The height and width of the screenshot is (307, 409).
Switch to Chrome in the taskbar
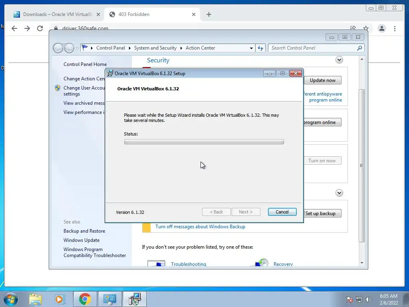(x=85, y=299)
